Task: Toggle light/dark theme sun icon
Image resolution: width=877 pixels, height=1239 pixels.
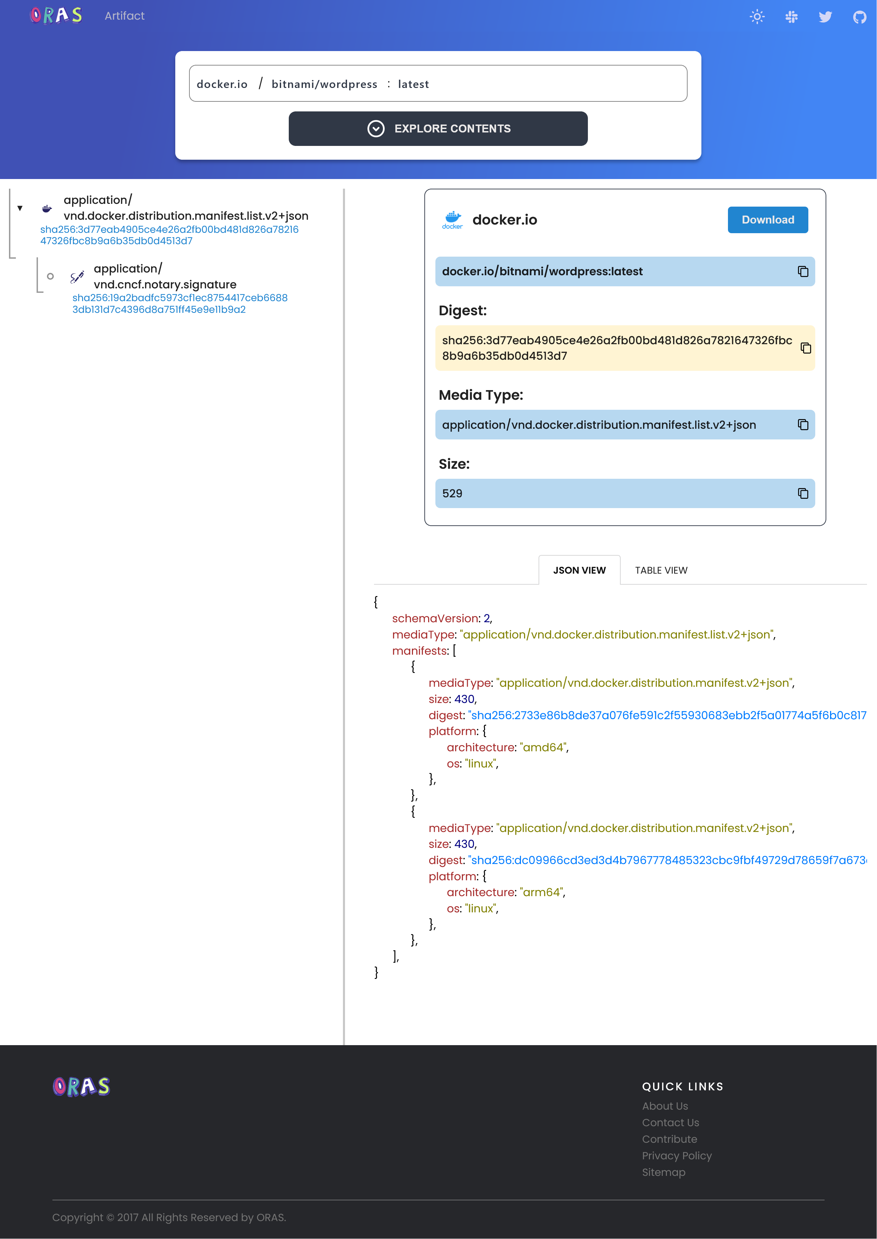Action: pyautogui.click(x=757, y=17)
